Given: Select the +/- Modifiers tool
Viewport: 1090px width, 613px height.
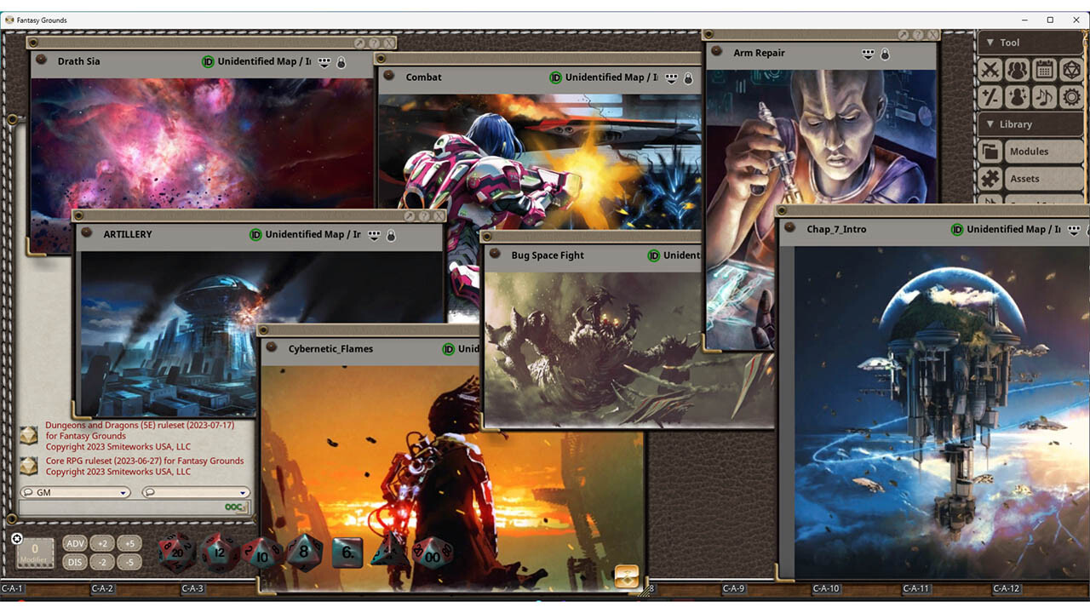Looking at the screenshot, I should pos(990,97).
